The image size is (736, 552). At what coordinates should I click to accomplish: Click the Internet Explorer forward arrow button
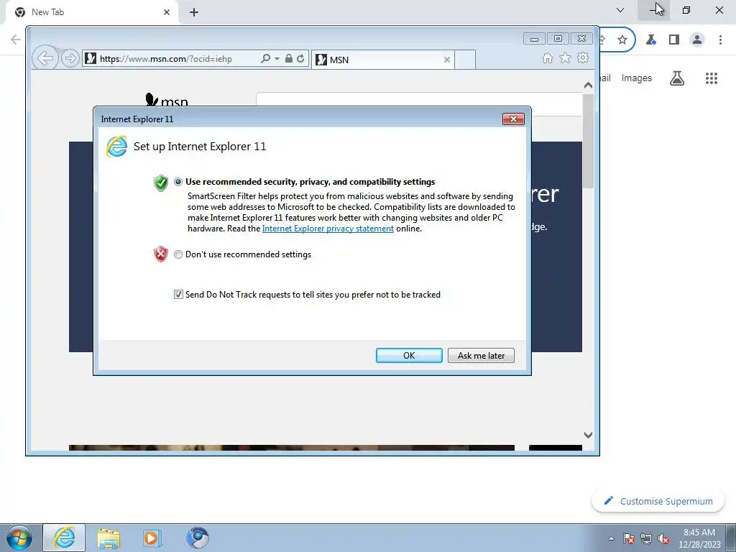coord(70,59)
